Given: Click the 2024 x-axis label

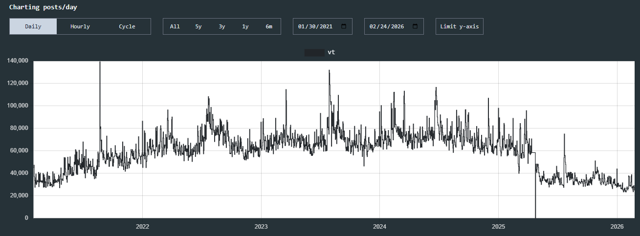Looking at the screenshot, I should 380,227.
